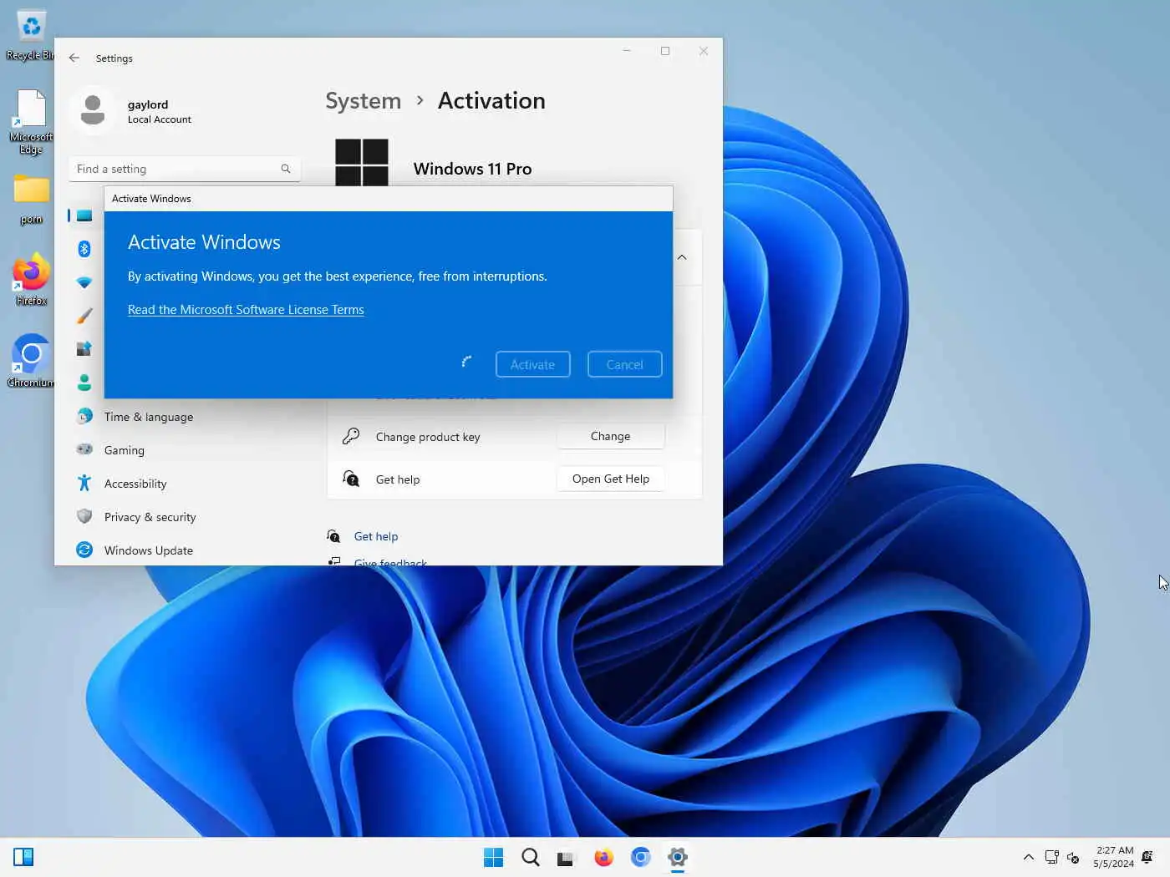
Task: Click the key icon beside Change product key
Action: coord(351,436)
